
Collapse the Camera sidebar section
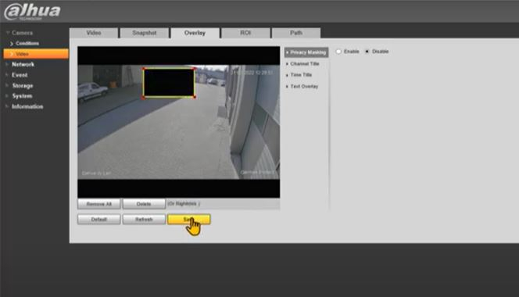tap(22, 33)
